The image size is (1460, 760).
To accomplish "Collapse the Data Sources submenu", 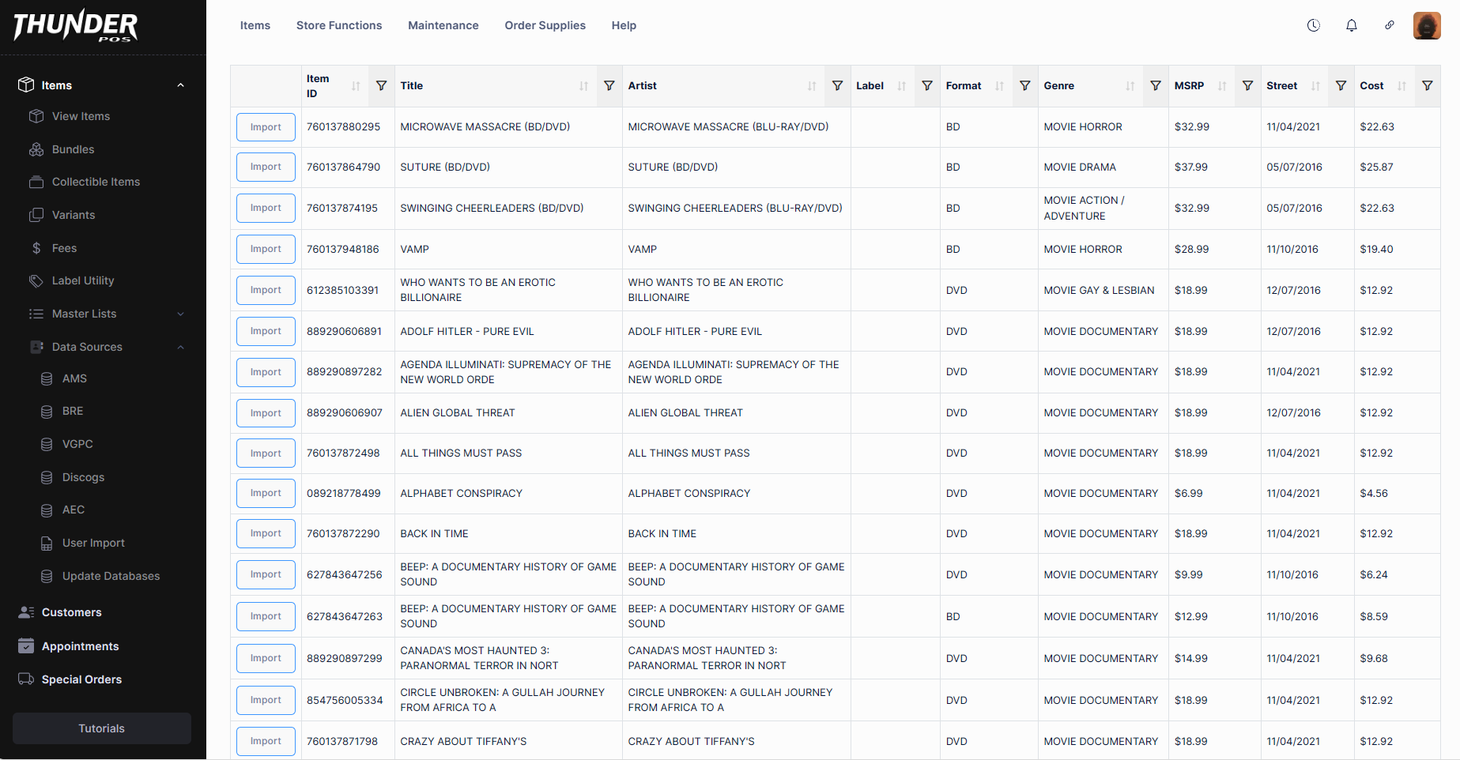I will coord(180,347).
